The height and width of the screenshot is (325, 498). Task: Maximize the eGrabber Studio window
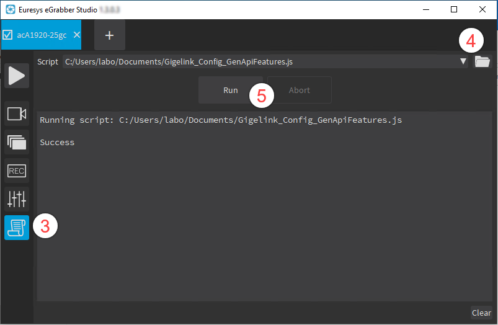click(x=454, y=10)
